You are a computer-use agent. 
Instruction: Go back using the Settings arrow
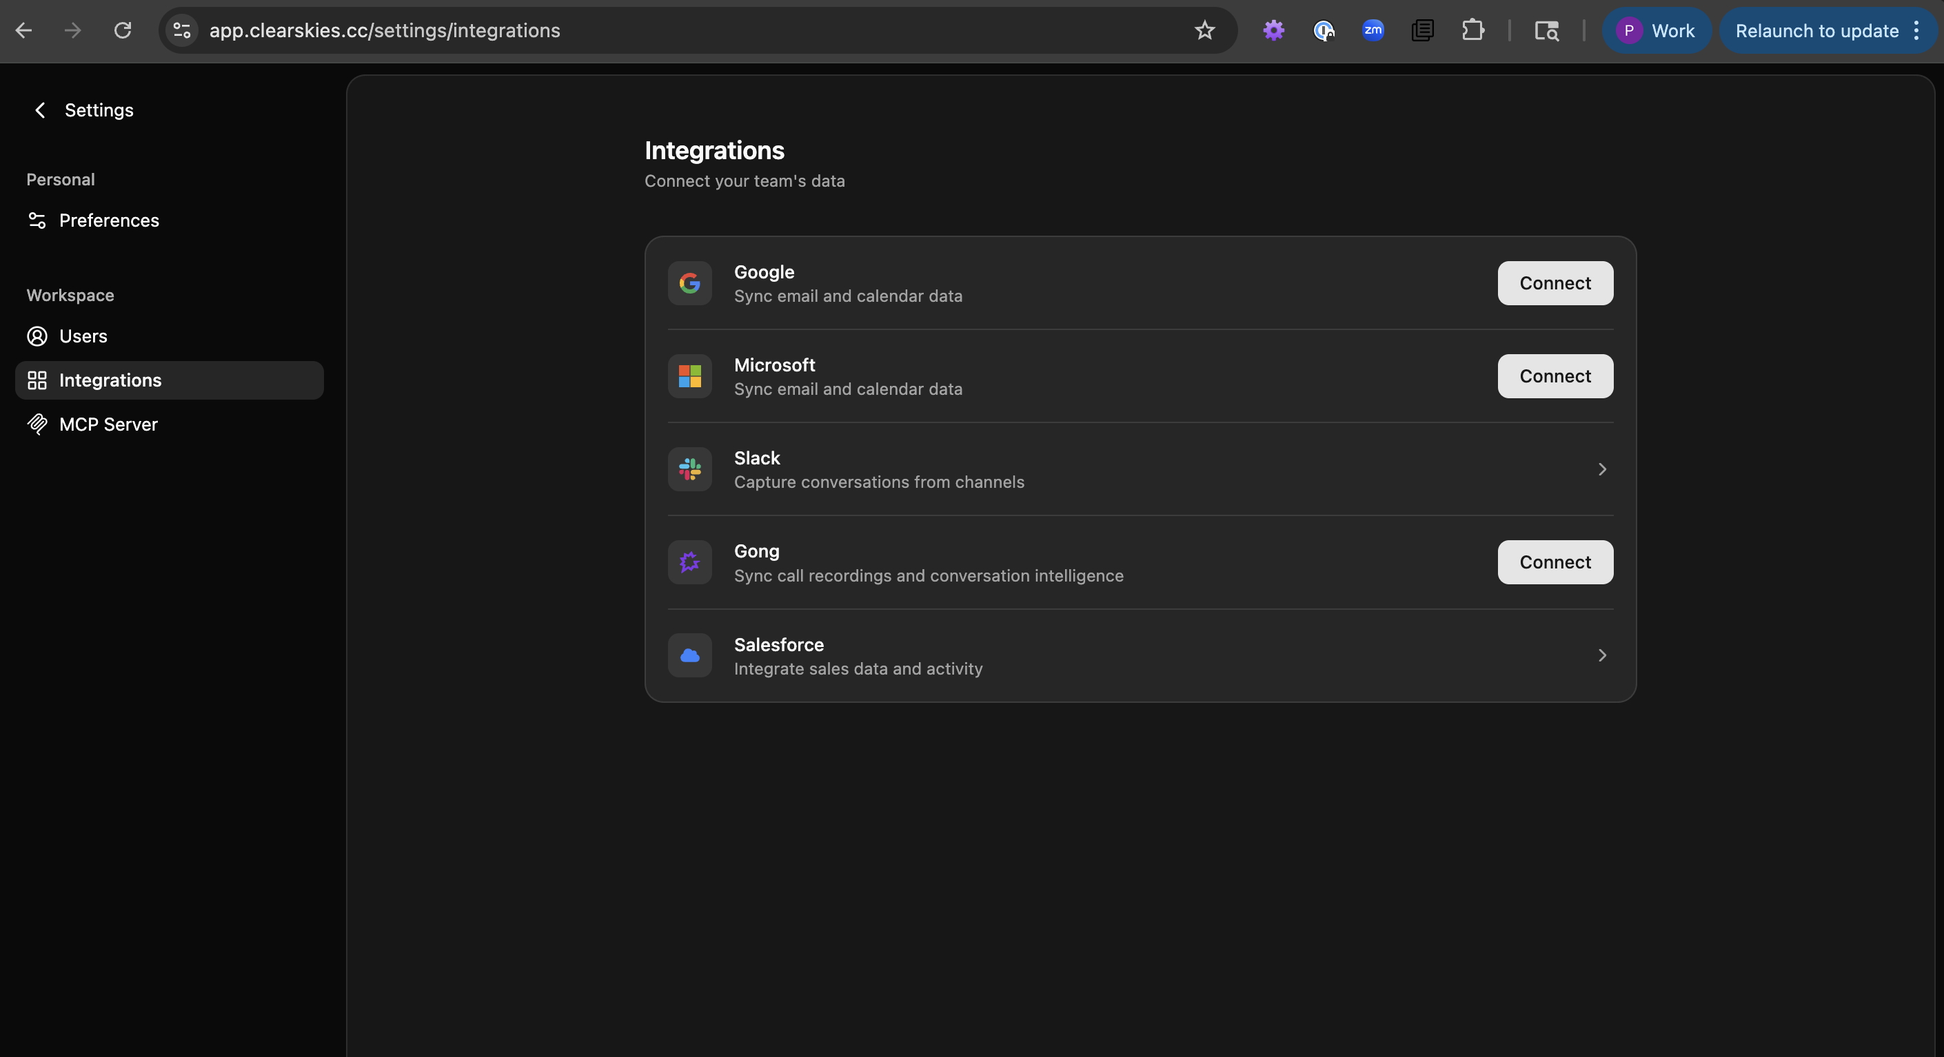click(40, 110)
